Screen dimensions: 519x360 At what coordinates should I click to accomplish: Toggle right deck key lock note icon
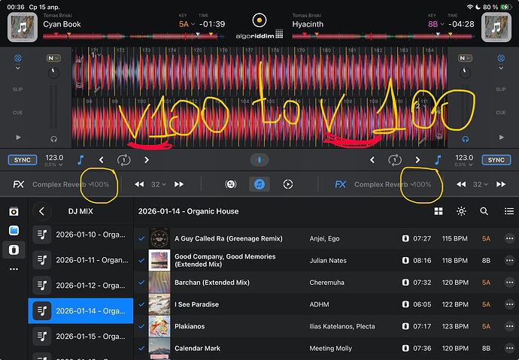tap(438, 160)
